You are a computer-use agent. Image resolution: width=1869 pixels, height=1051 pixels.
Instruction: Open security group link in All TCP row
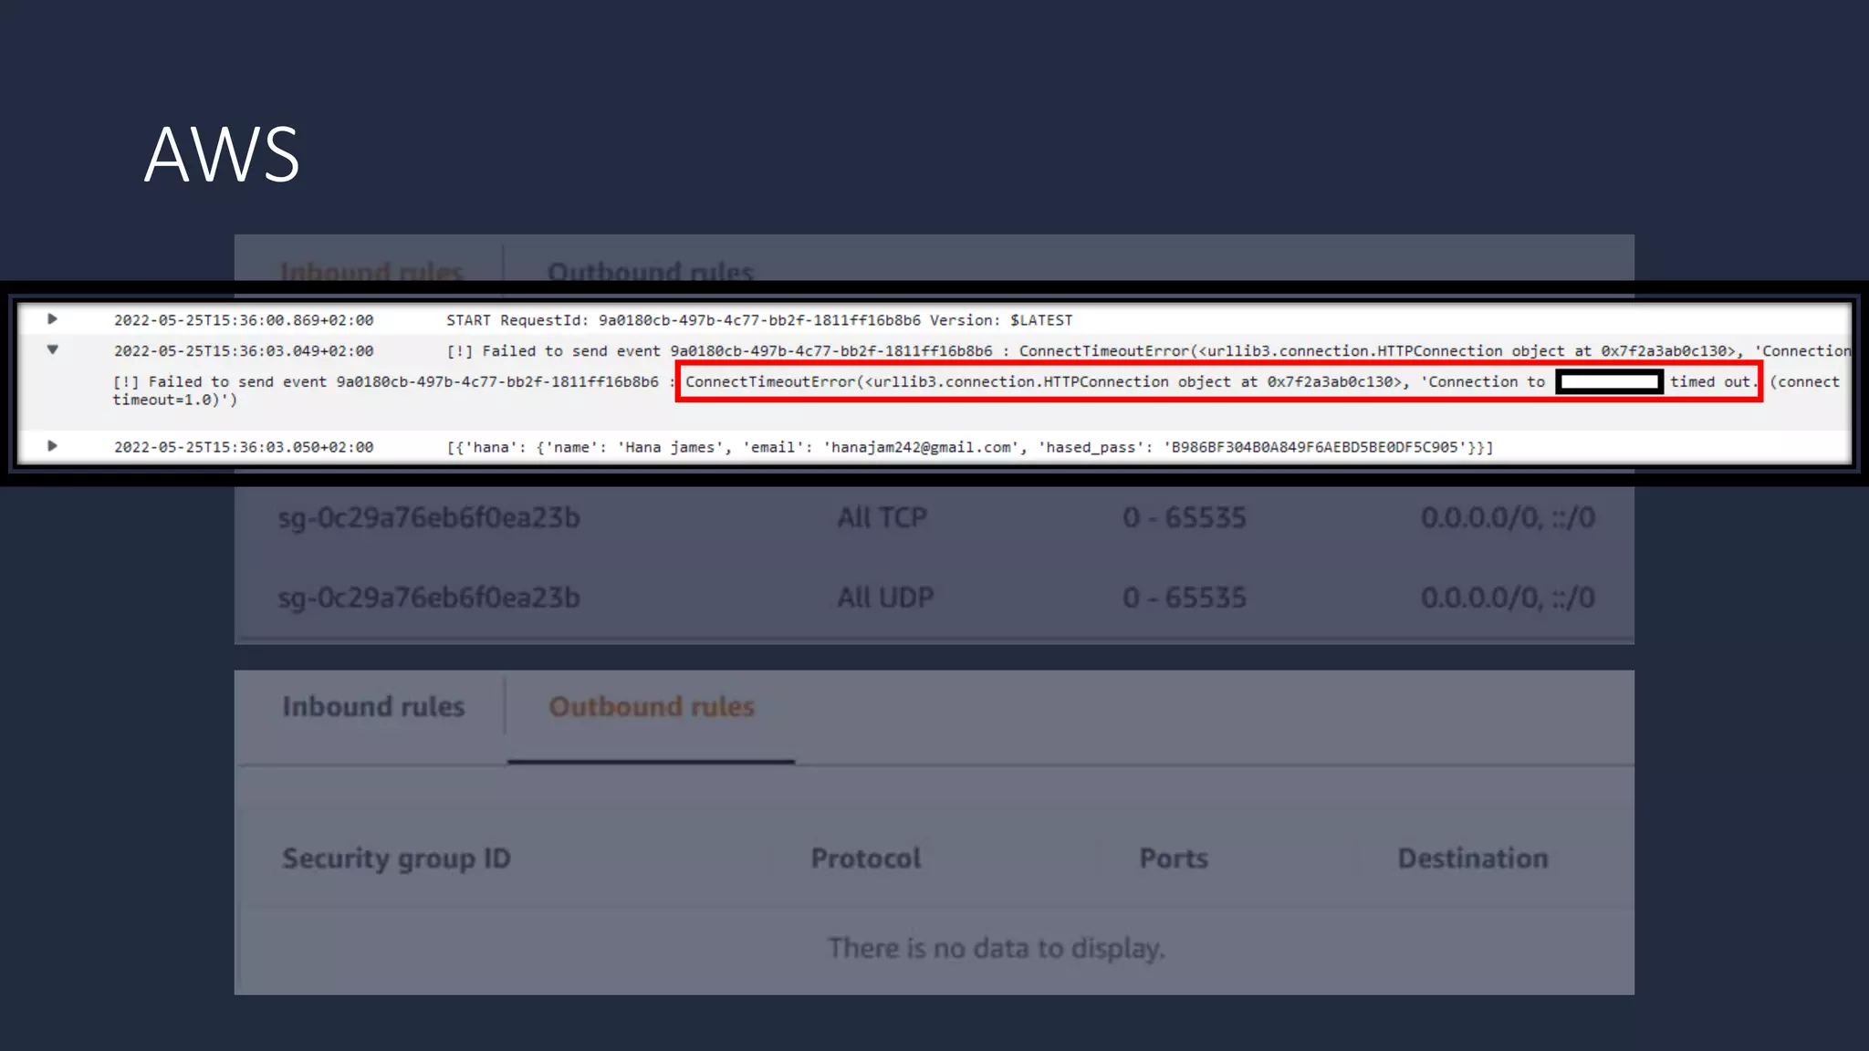click(x=429, y=518)
